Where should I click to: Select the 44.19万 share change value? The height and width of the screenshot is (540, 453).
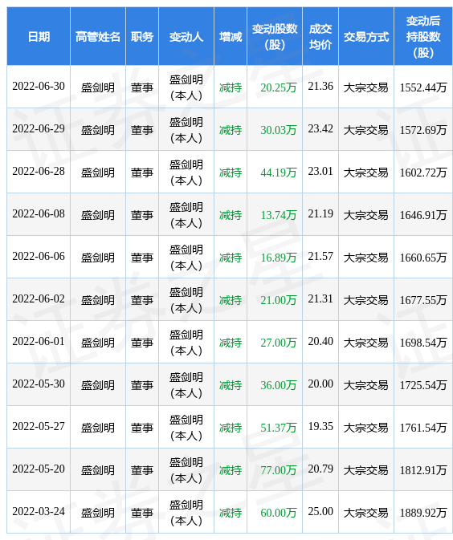pos(279,173)
